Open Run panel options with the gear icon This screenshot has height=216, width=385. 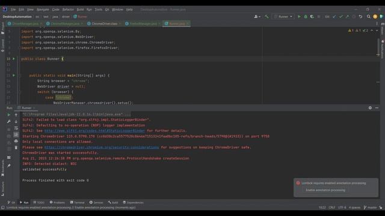[370, 108]
